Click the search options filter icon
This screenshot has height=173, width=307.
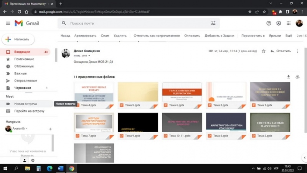(x=213, y=23)
